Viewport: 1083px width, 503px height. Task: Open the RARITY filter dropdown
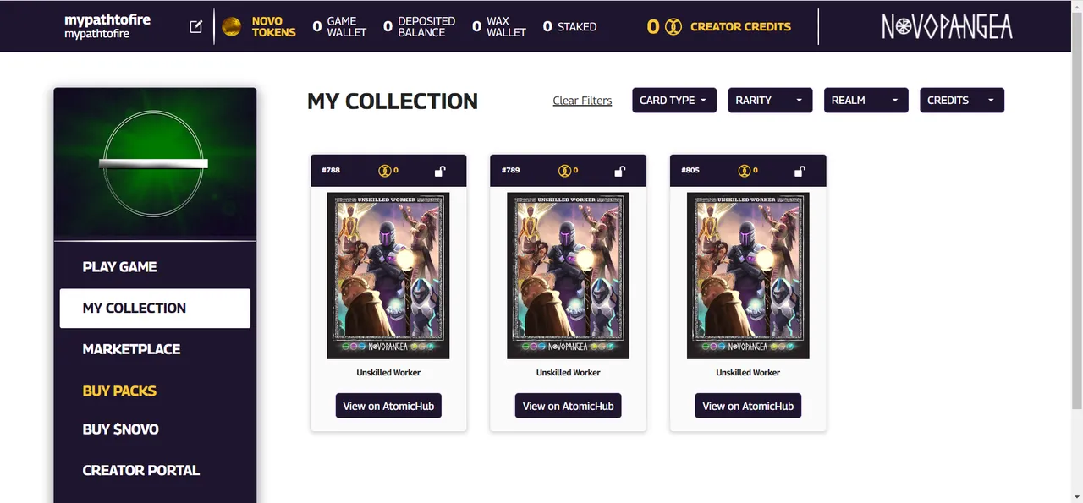point(770,100)
